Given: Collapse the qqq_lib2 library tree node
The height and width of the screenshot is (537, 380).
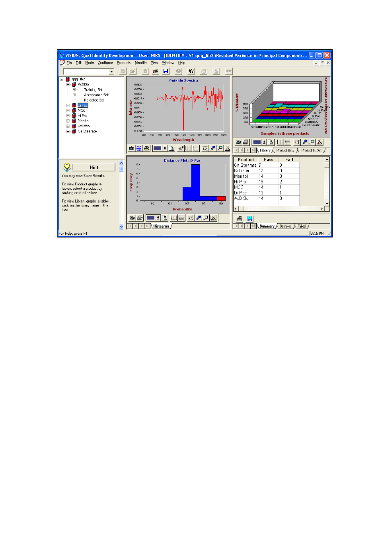Looking at the screenshot, I should 62,79.
